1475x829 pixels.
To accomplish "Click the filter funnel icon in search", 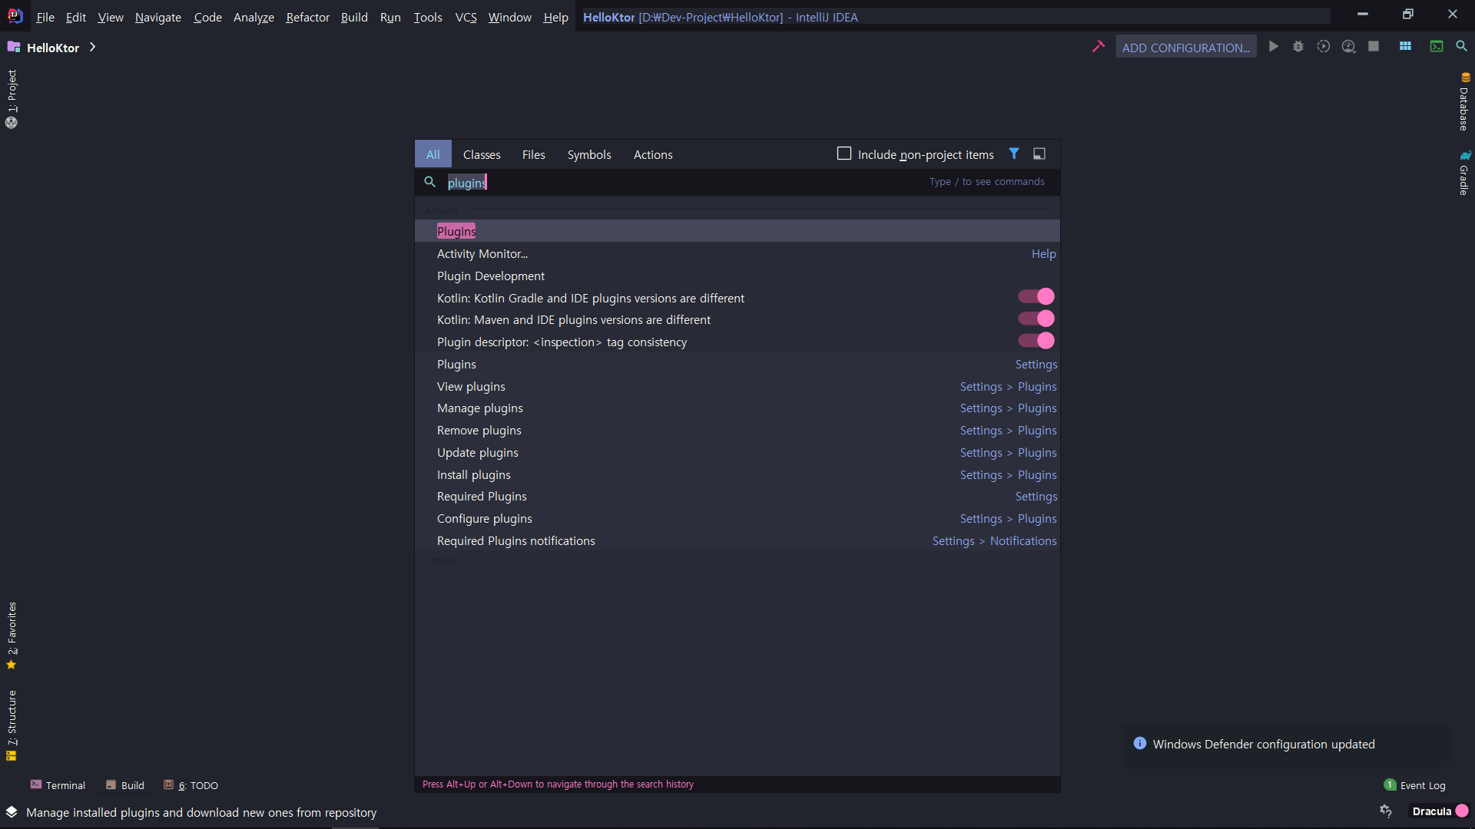I will [1014, 154].
